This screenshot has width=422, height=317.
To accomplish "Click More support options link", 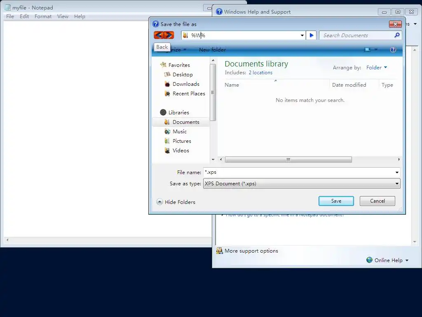I will pyautogui.click(x=251, y=251).
